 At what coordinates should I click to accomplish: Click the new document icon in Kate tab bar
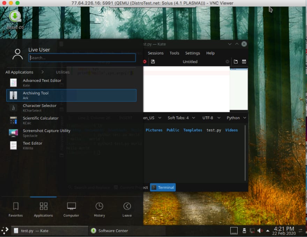point(236,62)
